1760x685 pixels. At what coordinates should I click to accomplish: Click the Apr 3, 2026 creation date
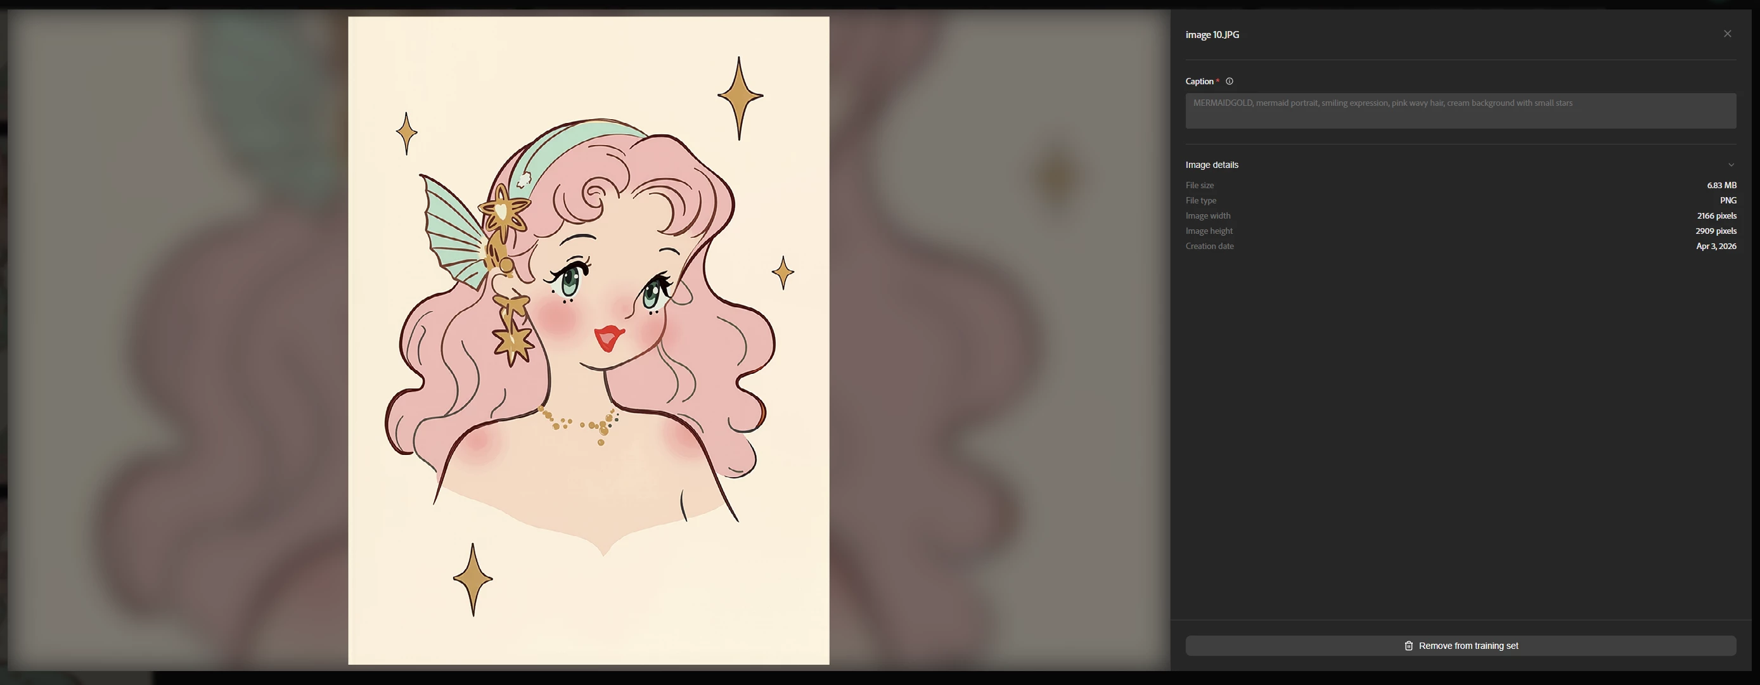click(x=1716, y=246)
